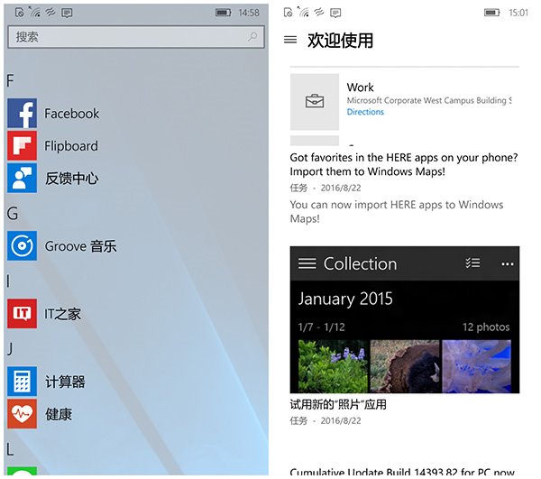
Task: Click the Groove 音乐 name label
Action: (81, 246)
